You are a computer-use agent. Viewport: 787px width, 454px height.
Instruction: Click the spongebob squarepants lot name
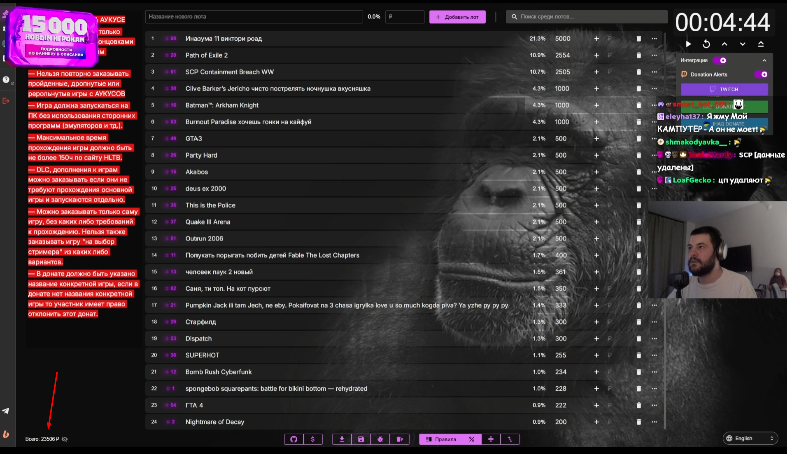(x=277, y=389)
